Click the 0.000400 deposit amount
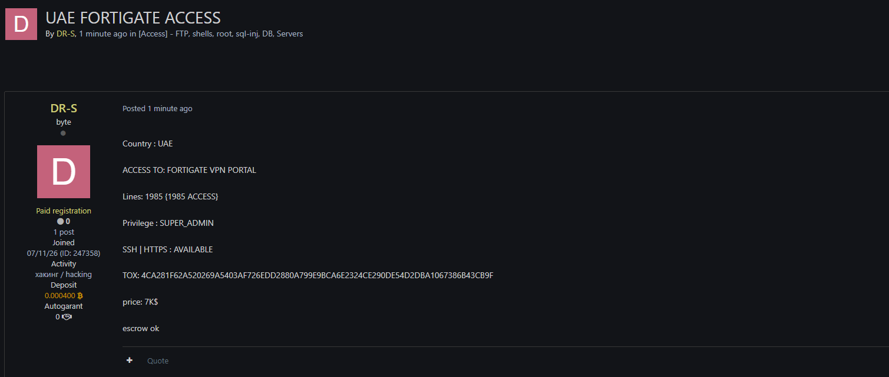This screenshot has height=377, width=889. [60, 296]
